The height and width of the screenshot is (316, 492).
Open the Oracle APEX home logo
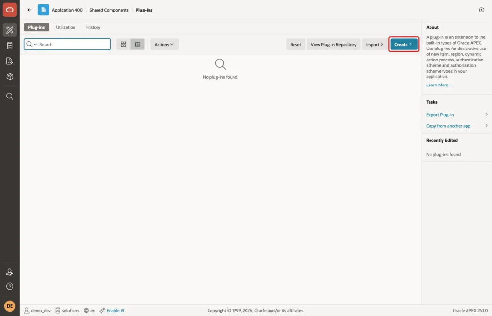pyautogui.click(x=10, y=10)
